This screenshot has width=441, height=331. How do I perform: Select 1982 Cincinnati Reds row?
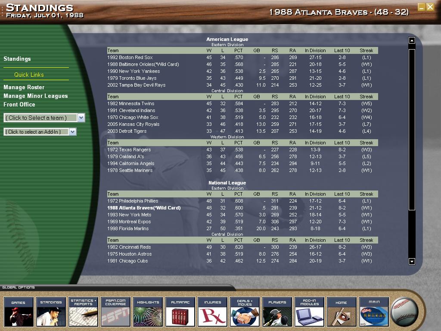pyautogui.click(x=242, y=247)
